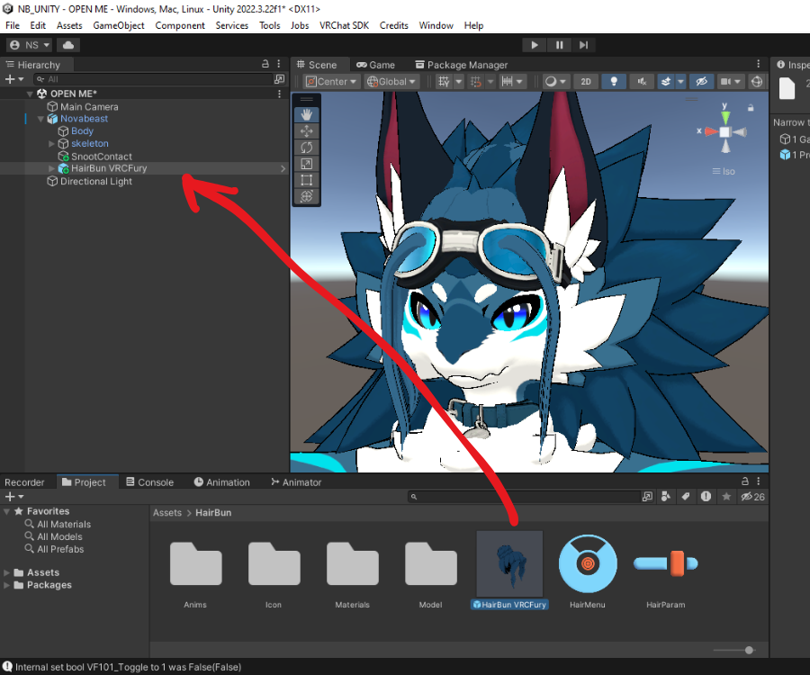Collapse the OPEN ME scene
Screen dimensions: 810x675
click(30, 94)
